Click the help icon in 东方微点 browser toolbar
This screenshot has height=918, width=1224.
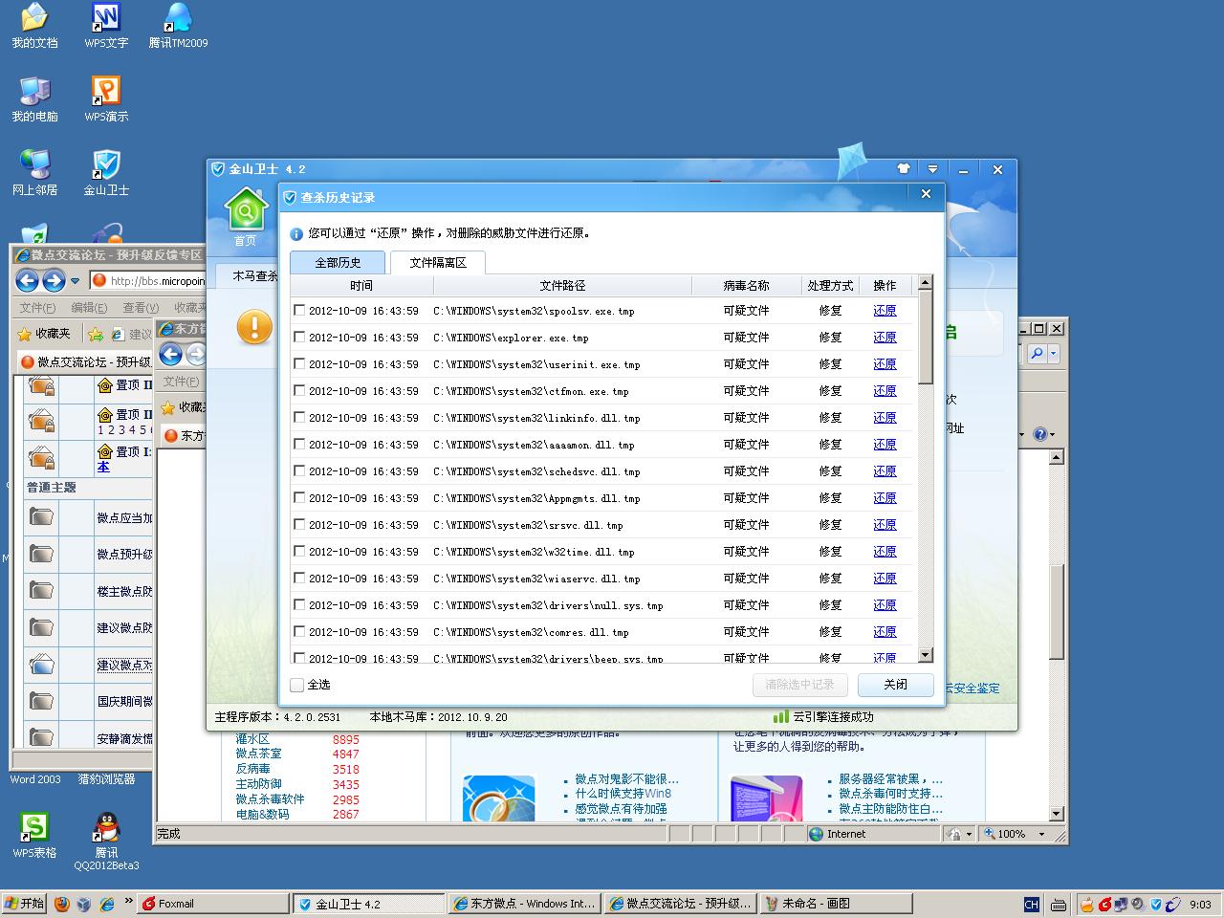(x=1040, y=434)
